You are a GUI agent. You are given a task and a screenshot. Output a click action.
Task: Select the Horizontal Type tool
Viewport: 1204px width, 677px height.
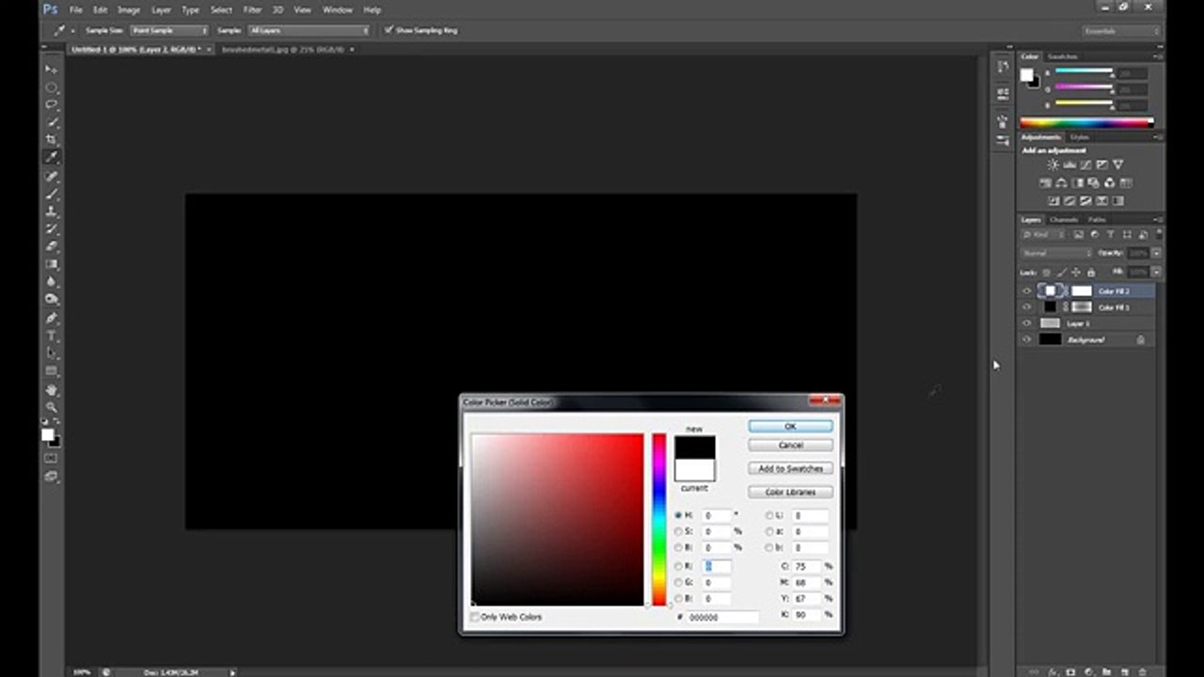click(52, 336)
